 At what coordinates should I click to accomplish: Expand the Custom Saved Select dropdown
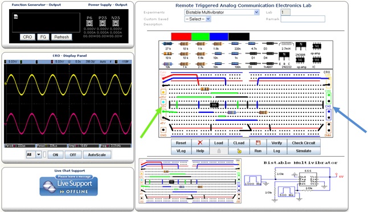(198, 19)
